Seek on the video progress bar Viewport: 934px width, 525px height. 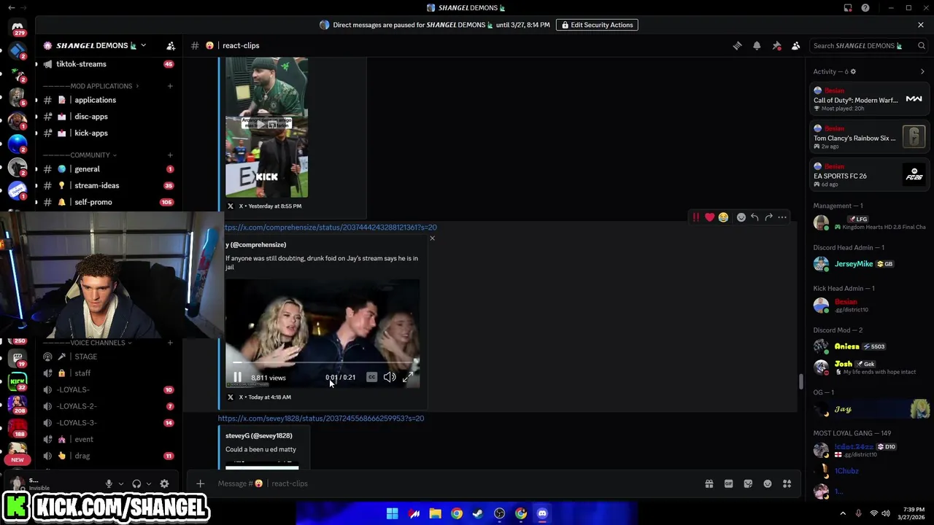(325, 362)
